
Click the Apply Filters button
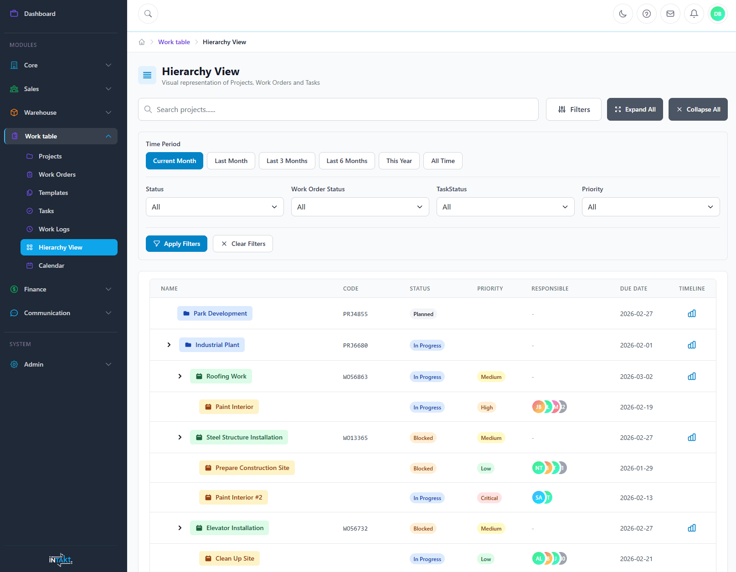pos(176,244)
